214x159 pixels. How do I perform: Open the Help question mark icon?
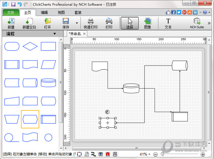click(205, 13)
